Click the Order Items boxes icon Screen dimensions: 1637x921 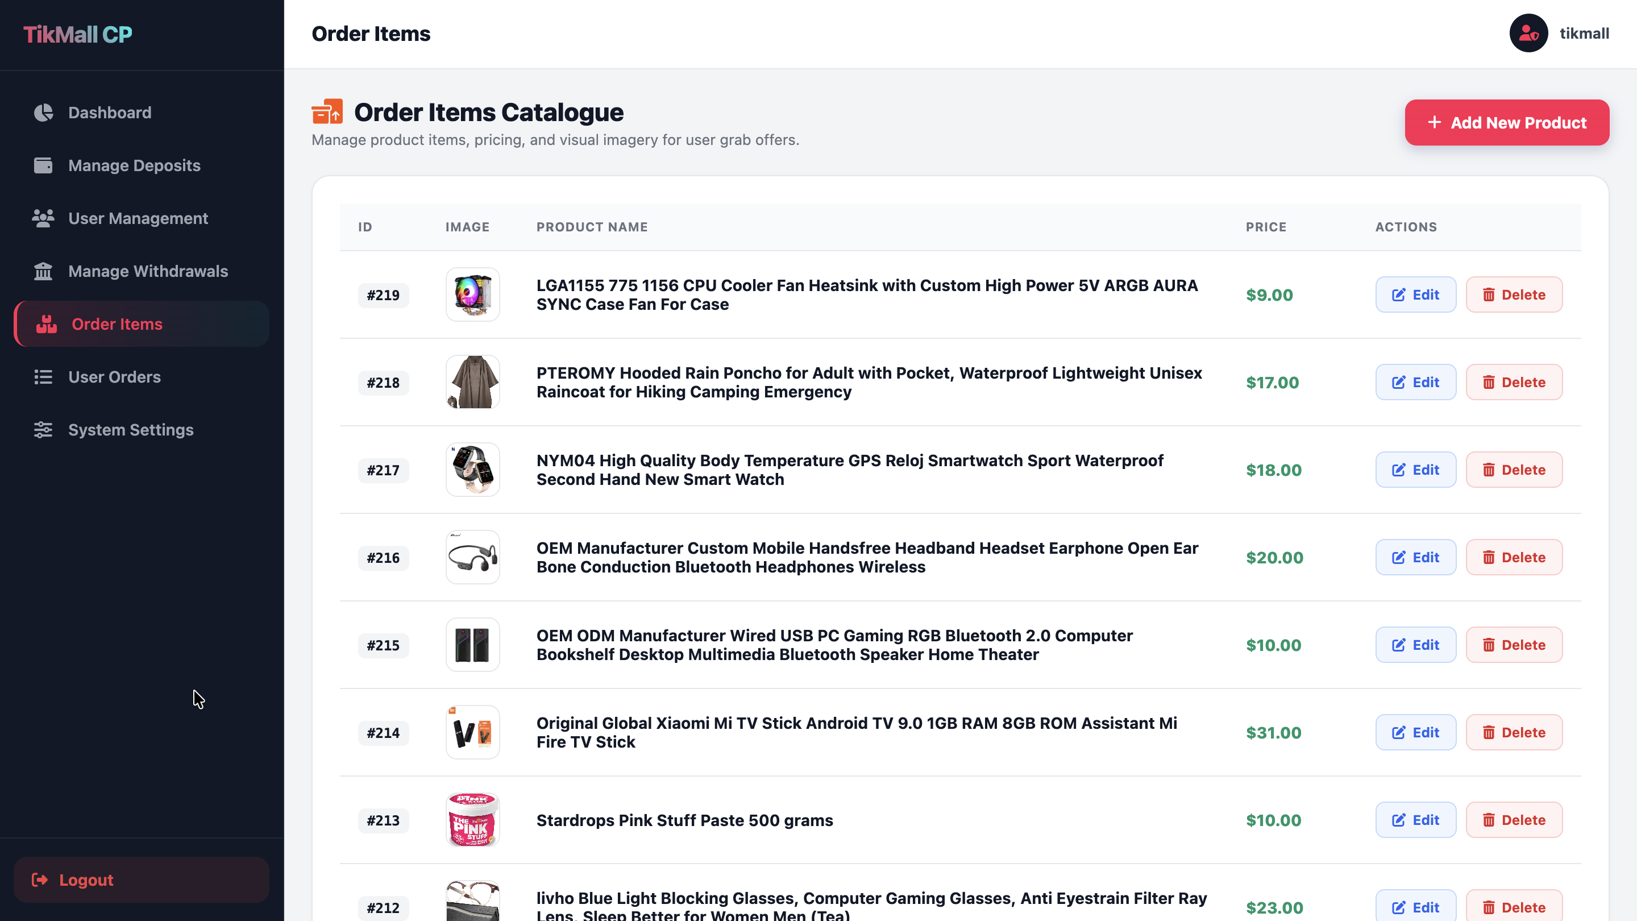pos(47,323)
